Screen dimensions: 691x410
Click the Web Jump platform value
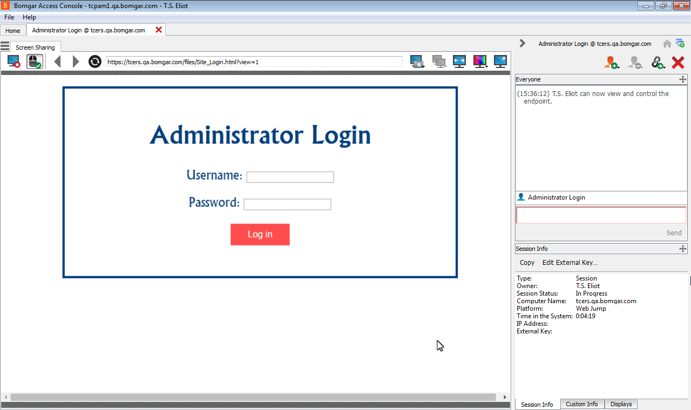pyautogui.click(x=591, y=309)
